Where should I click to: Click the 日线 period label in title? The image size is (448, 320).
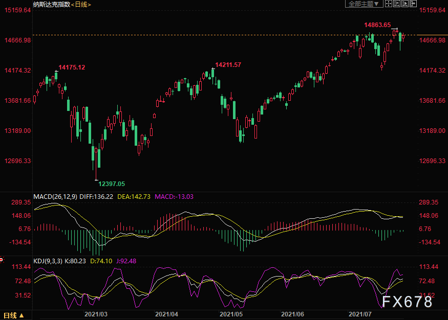[81, 4]
